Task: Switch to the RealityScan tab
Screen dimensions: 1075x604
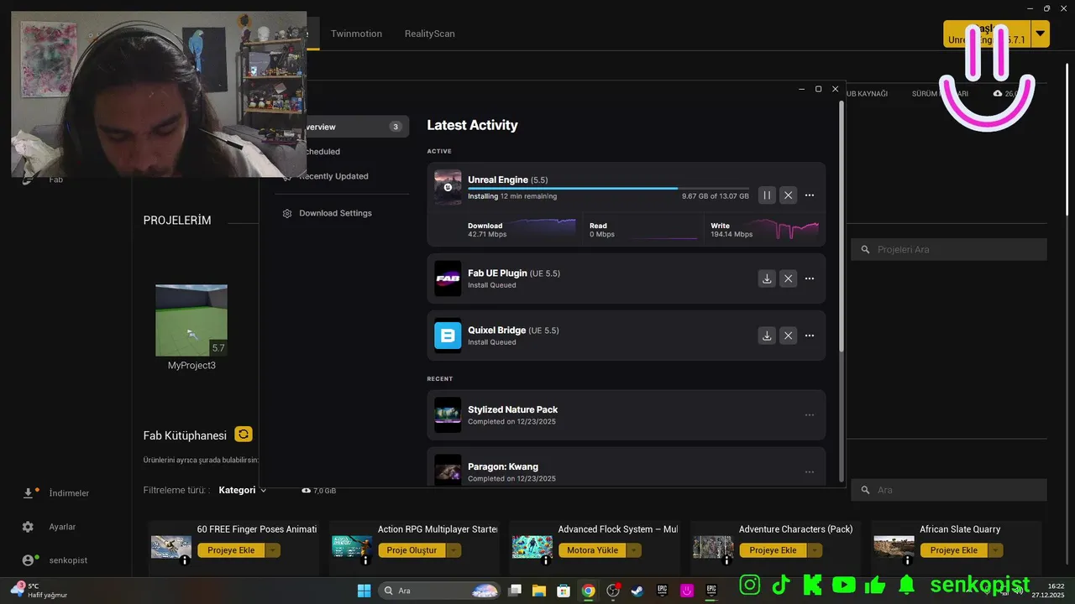Action: 429,34
